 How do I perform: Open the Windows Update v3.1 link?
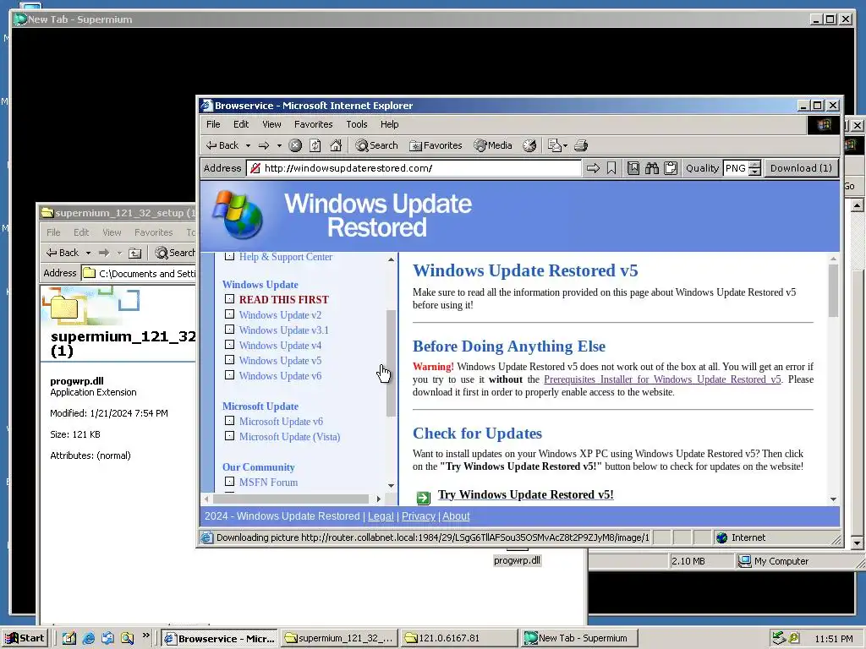[284, 330]
